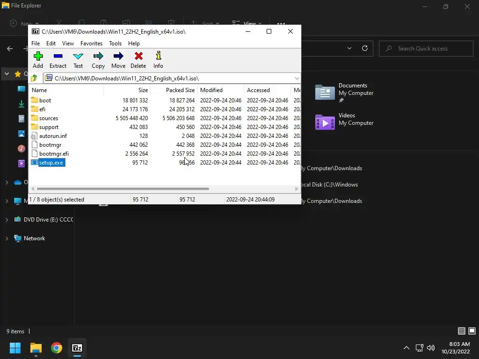The width and height of the screenshot is (479, 359).
Task: Open the Favorites menu
Action: tap(91, 43)
